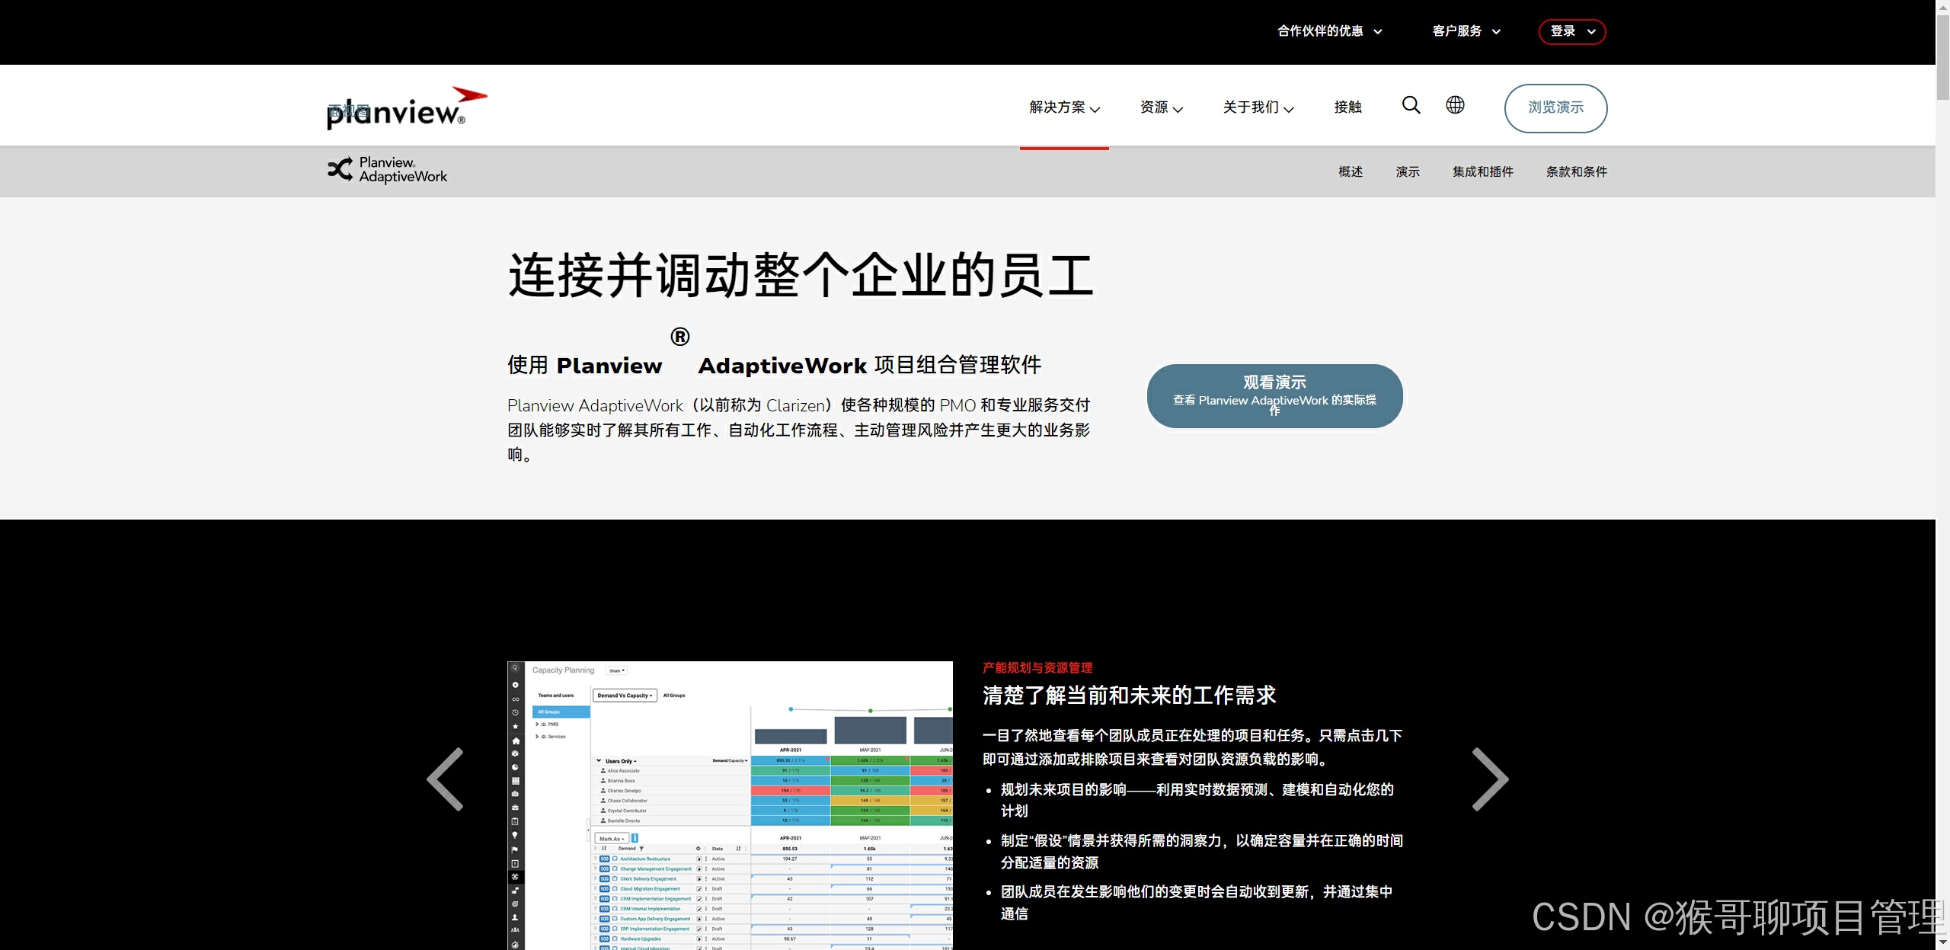The height and width of the screenshot is (950, 1950).
Task: Open the 条款和条件 link
Action: 1576,172
